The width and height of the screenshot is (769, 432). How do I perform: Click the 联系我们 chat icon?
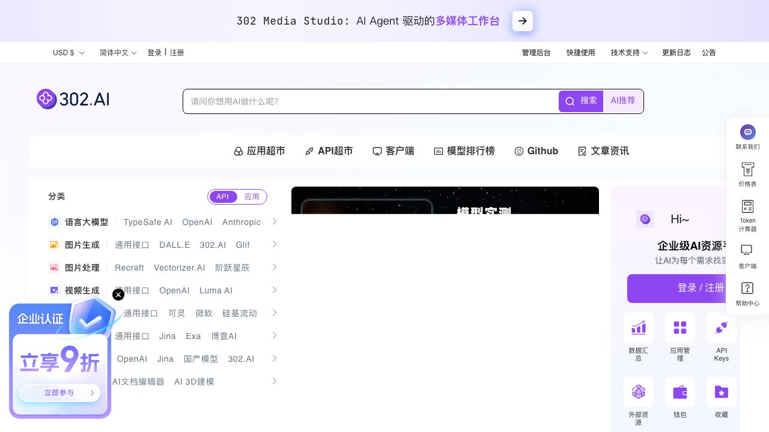pos(748,132)
